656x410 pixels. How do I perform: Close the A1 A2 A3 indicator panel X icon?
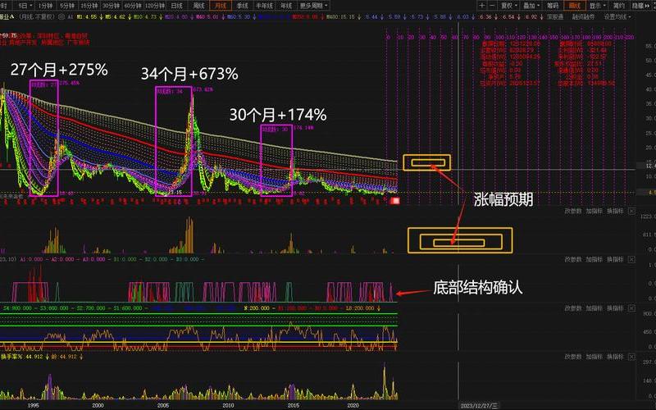pyautogui.click(x=631, y=259)
